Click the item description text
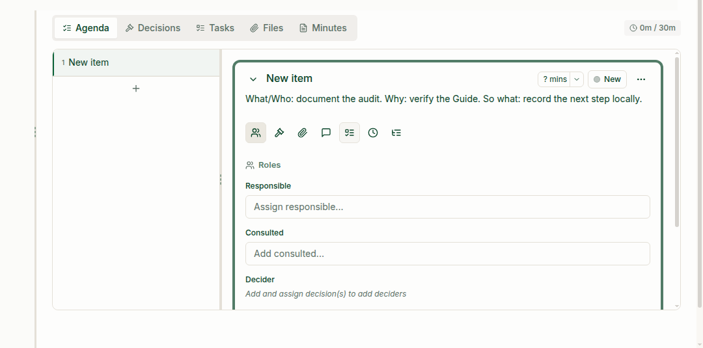 443,99
